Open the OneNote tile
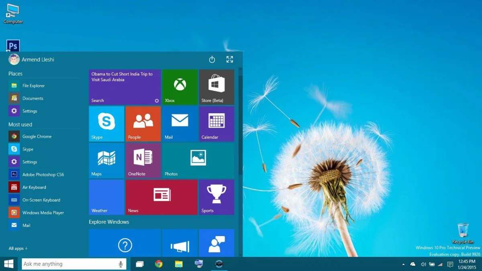 coord(143,160)
